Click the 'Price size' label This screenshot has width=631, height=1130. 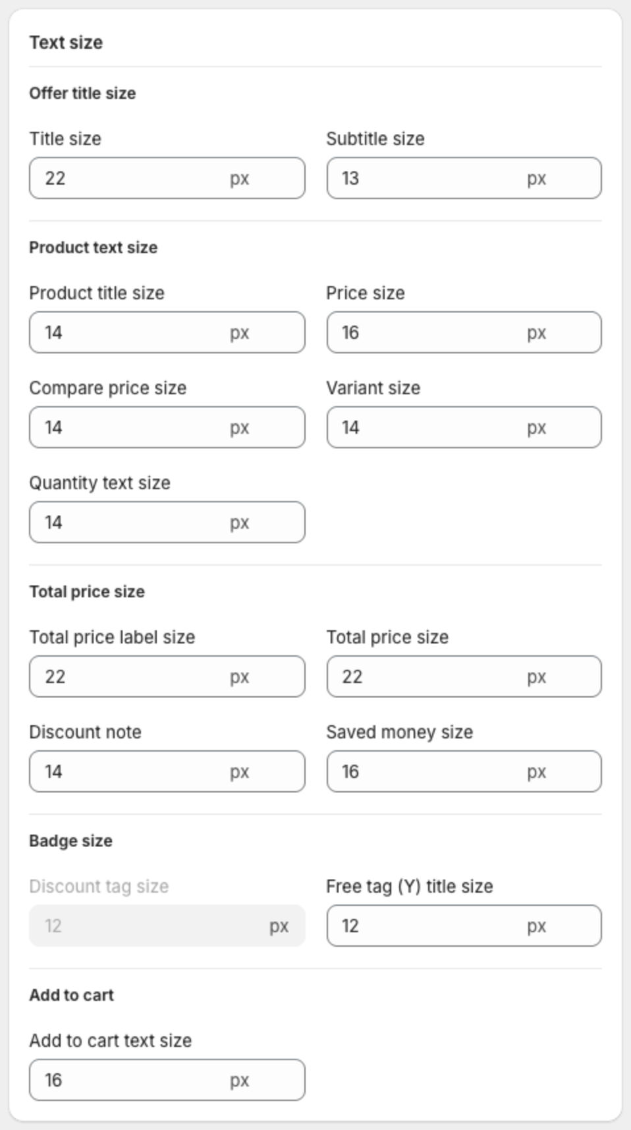(x=366, y=293)
